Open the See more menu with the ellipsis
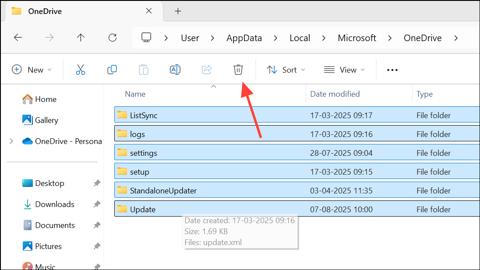The image size is (480, 270). (392, 70)
